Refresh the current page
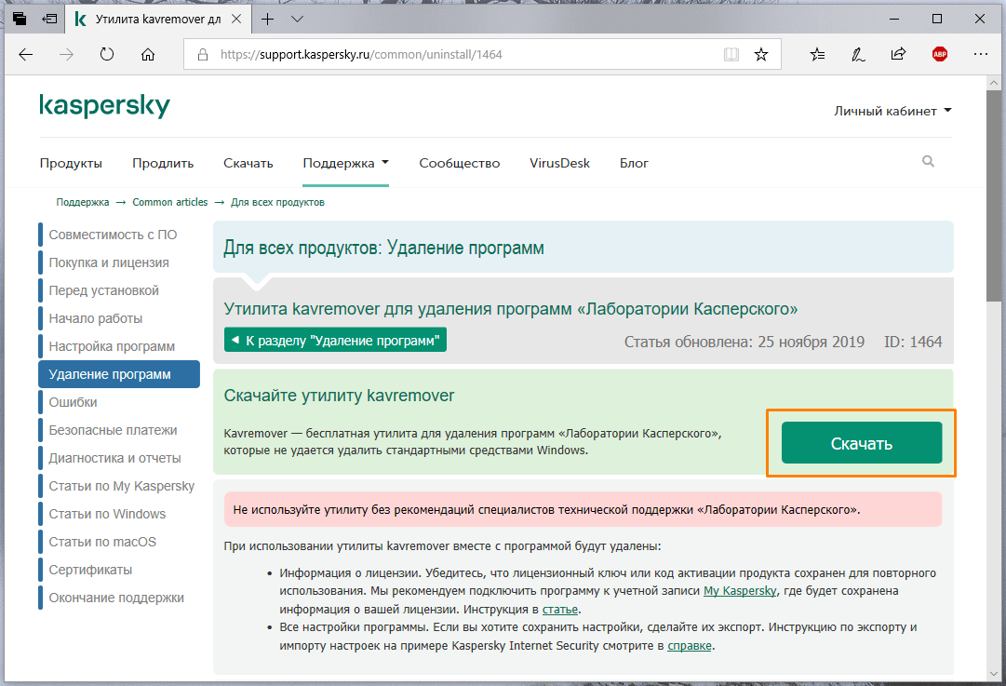This screenshot has width=1006, height=686. point(106,54)
